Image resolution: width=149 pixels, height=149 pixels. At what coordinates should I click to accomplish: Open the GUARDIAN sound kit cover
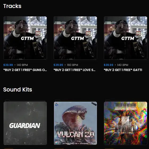coord(25,123)
